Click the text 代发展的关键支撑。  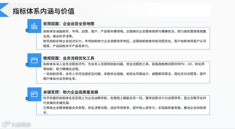[x=57, y=103]
